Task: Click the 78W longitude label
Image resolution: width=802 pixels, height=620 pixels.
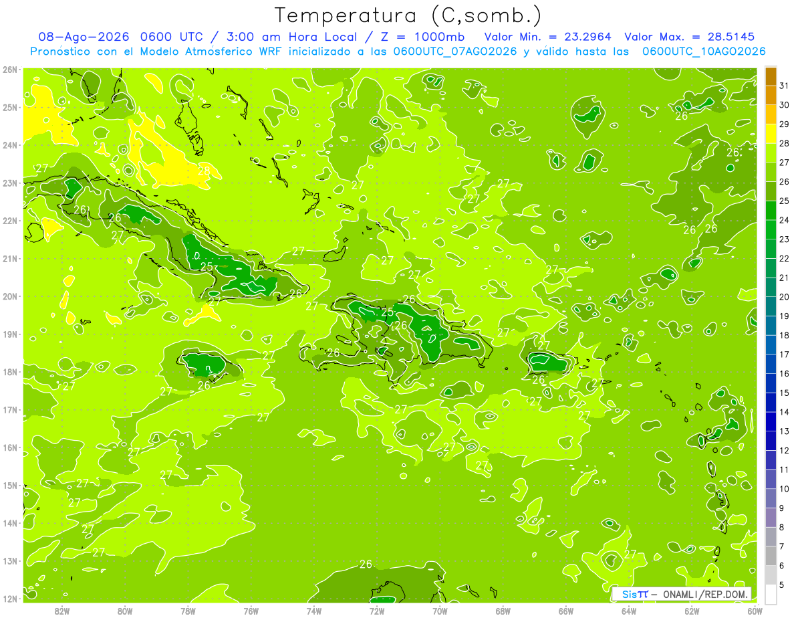Action: [188, 611]
